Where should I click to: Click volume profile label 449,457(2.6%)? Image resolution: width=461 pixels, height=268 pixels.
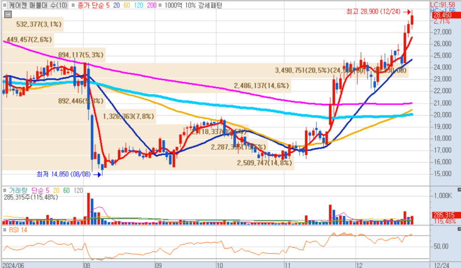point(29,40)
